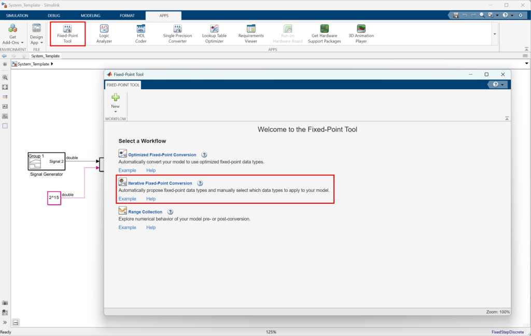Collapse the Fixed-Point Tool toolstrip
This screenshot has height=336, width=531.
(507, 118)
